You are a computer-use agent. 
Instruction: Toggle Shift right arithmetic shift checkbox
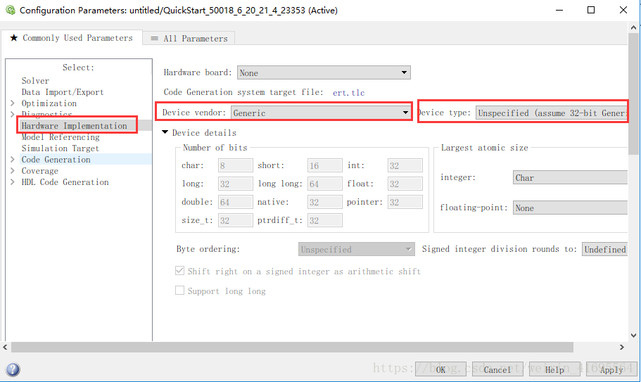click(x=179, y=271)
